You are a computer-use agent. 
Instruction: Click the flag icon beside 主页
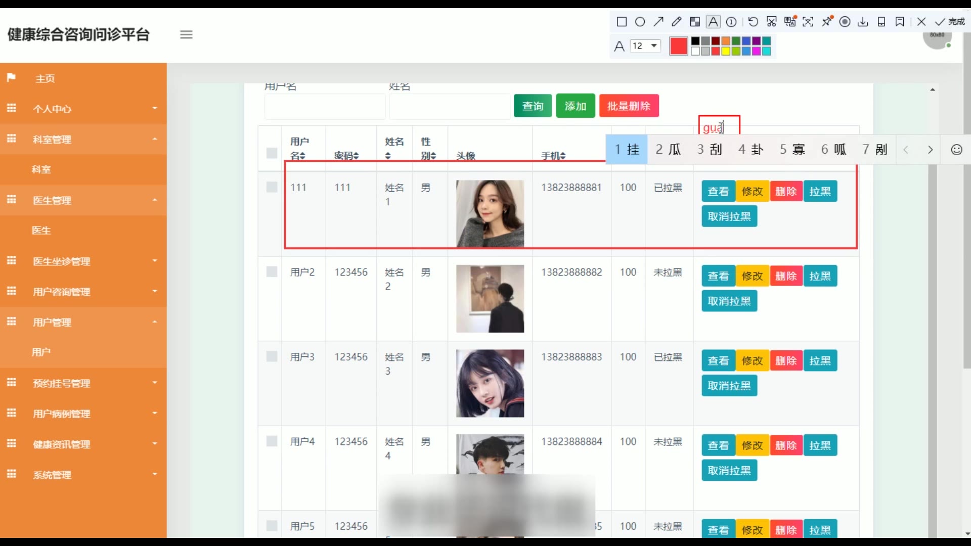[x=11, y=77]
